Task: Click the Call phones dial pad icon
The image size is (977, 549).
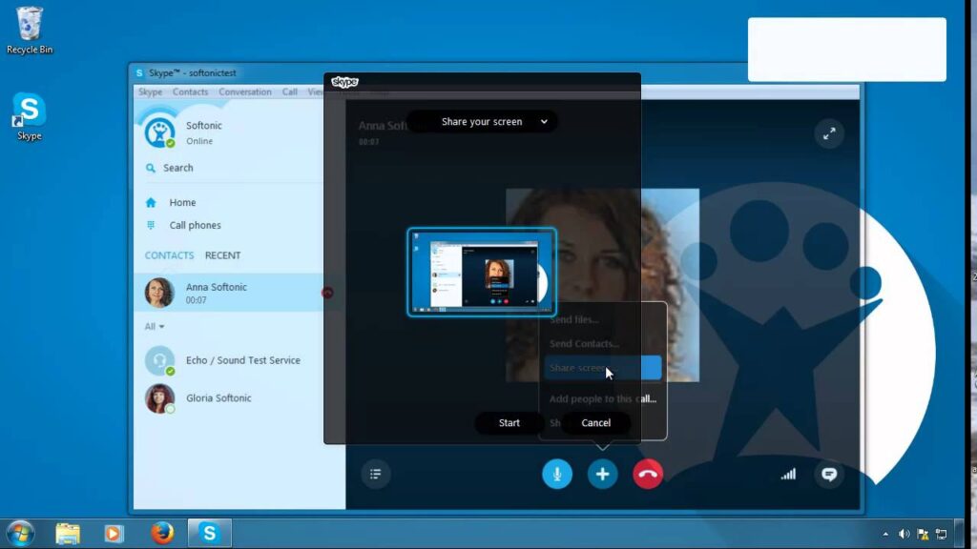Action: pos(151,225)
